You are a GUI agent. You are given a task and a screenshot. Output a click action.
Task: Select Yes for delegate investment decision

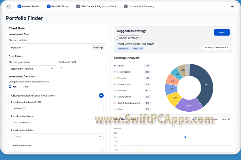(10, 87)
